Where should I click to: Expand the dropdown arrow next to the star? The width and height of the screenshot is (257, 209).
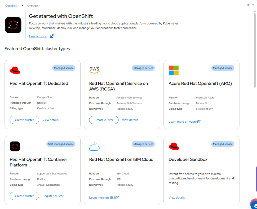pyautogui.click(x=253, y=5)
